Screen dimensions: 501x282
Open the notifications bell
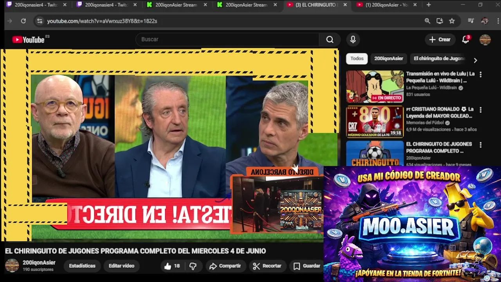pyautogui.click(x=466, y=40)
